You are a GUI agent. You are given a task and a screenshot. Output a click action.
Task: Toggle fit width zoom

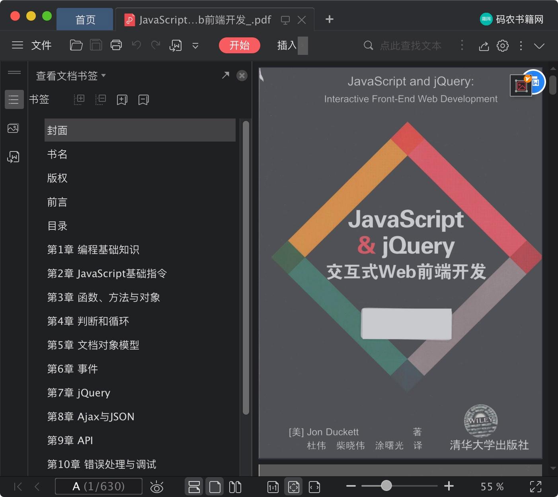tap(314, 487)
